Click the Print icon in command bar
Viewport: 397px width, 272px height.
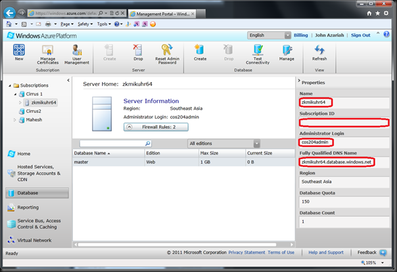(48, 24)
